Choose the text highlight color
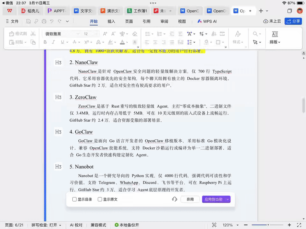Viewport: 306px width, 229px height. click(111, 42)
